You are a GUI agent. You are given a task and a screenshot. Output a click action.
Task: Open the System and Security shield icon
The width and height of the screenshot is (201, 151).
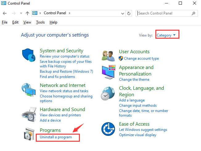(x=29, y=55)
